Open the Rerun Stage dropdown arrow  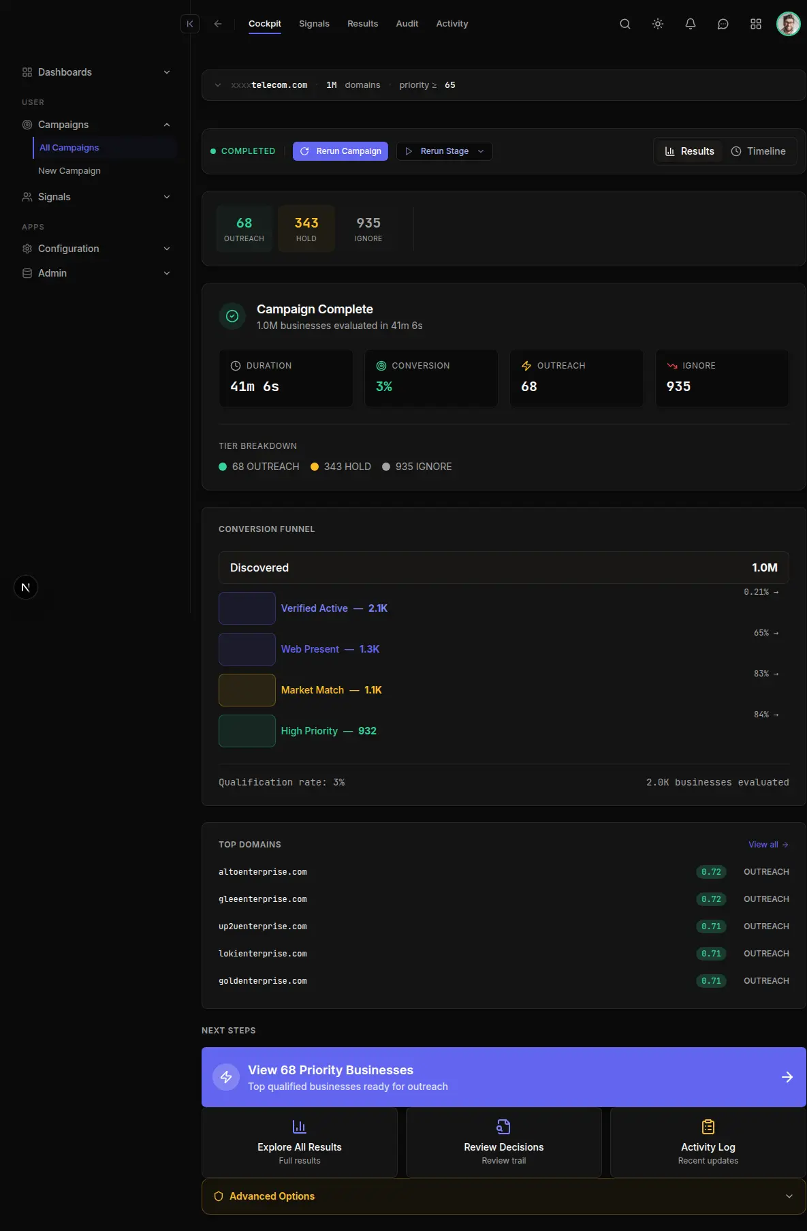click(x=481, y=151)
